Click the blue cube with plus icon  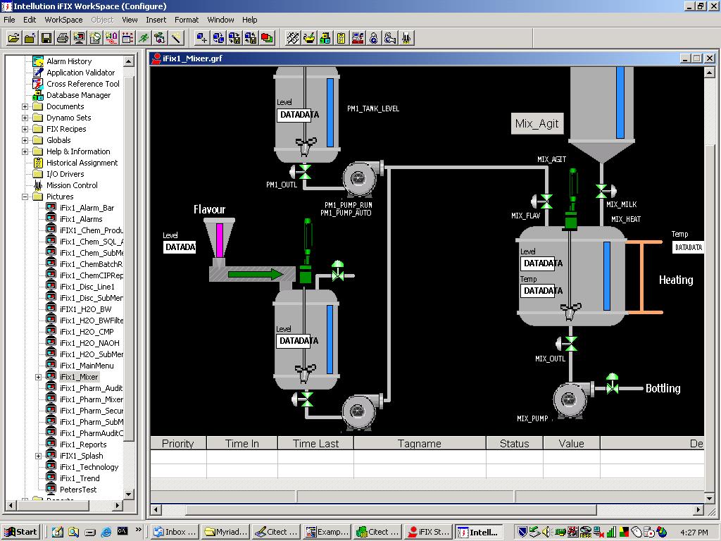coord(201,38)
